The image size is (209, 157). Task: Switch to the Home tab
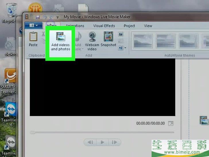tap(52, 25)
